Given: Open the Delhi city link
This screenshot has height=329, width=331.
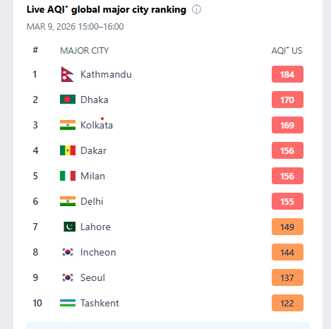Looking at the screenshot, I should [92, 201].
